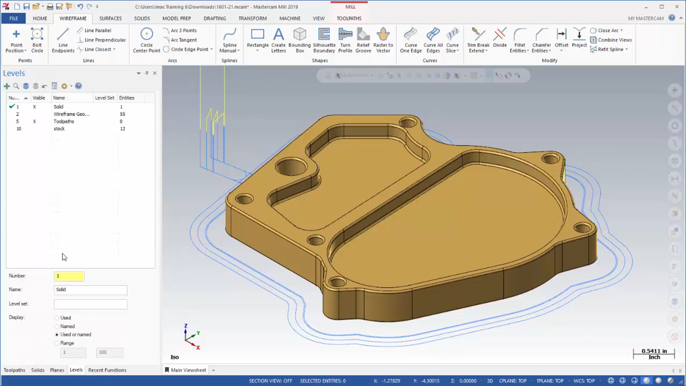Viewport: 686px width, 386px height.
Task: Switch to the SOLIDS ribbon tab
Action: (x=142, y=18)
